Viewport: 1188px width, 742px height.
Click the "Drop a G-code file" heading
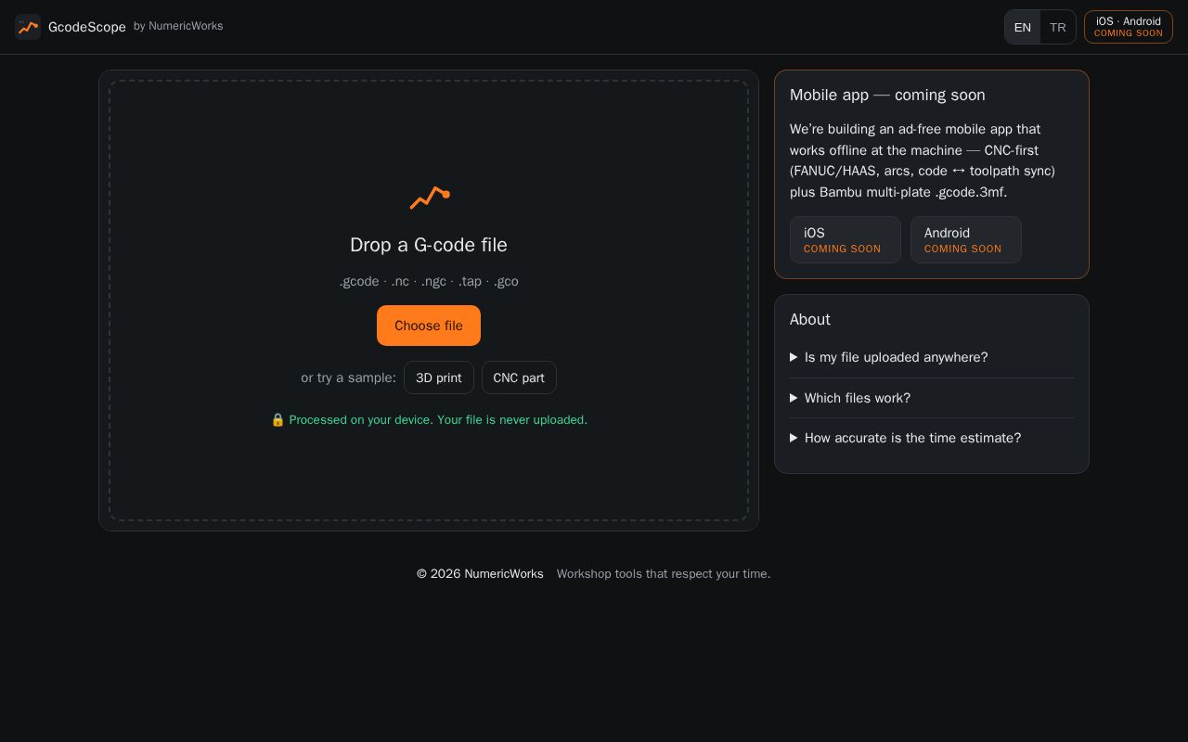point(429,245)
